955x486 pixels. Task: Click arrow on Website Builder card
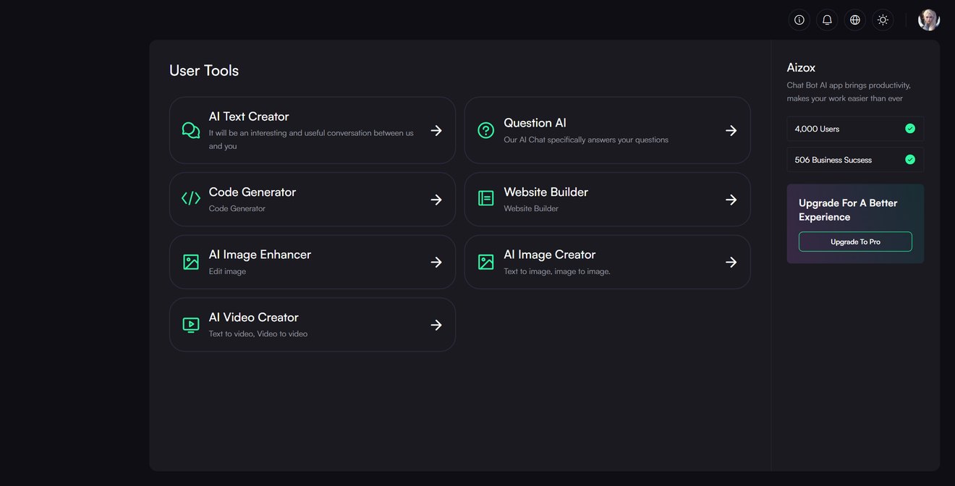[731, 200]
